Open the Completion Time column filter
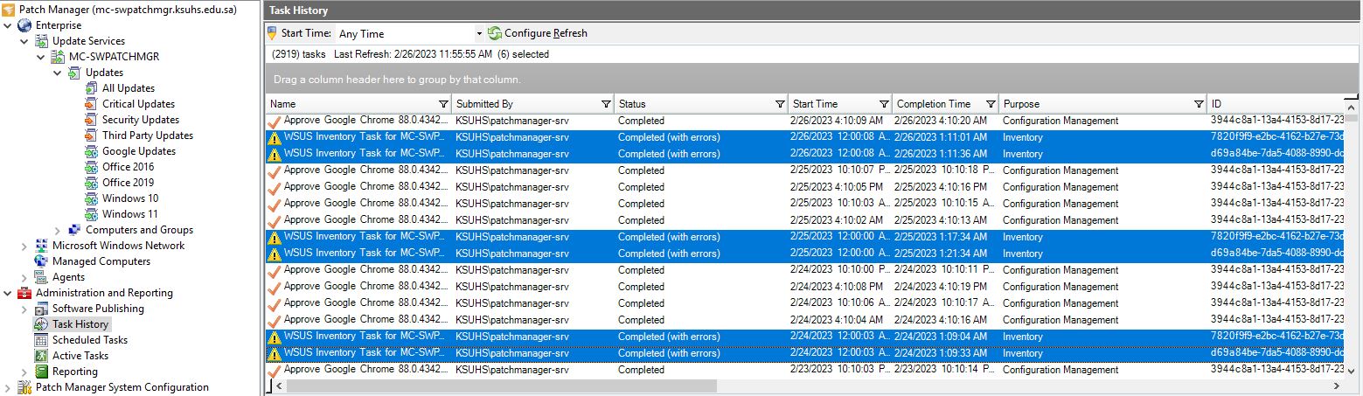The height and width of the screenshot is (396, 1363). pos(991,104)
